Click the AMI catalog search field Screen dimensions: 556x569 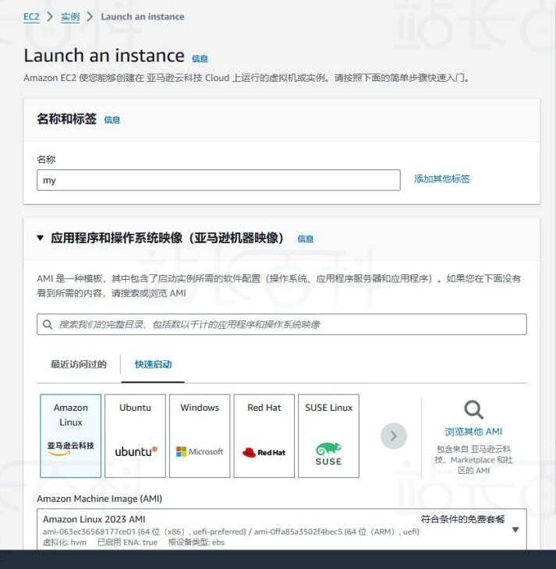pyautogui.click(x=282, y=324)
